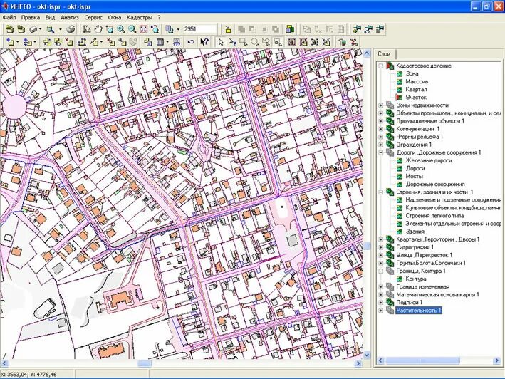Click the table window icon

click(160, 42)
